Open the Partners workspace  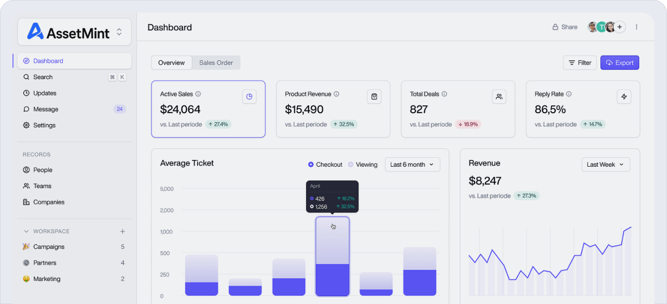pyautogui.click(x=74, y=263)
